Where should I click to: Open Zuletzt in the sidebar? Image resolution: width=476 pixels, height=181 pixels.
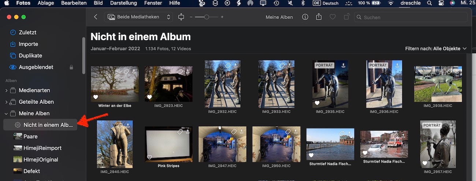click(27, 32)
